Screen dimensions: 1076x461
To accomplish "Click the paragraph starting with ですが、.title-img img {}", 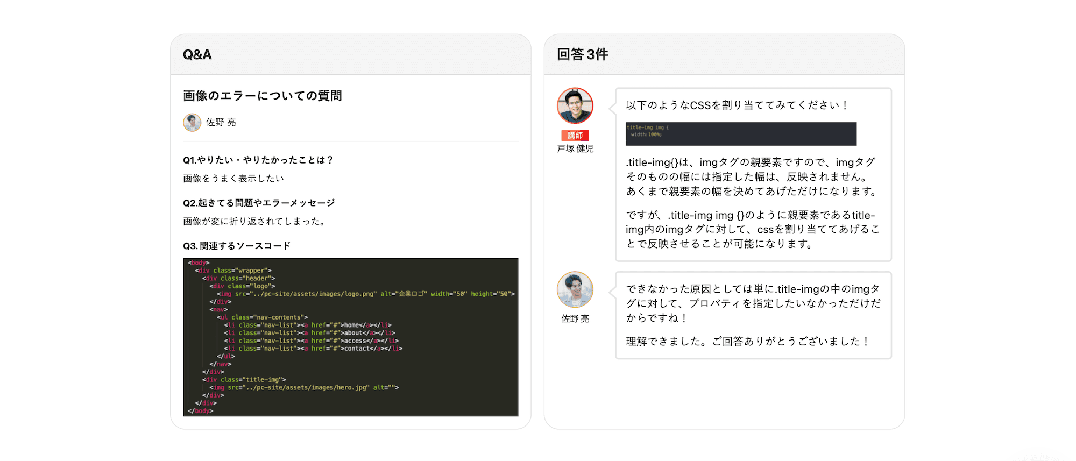I will [753, 229].
